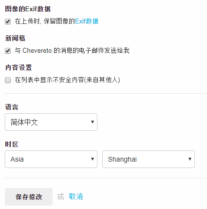
Task: Uncheck the keep image Exif data checkbox
Action: (x=8, y=21)
